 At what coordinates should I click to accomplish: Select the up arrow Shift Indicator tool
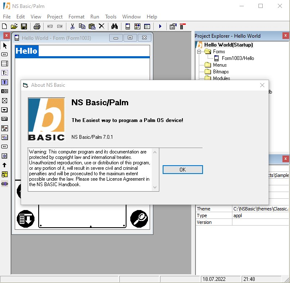pyautogui.click(x=5, y=165)
